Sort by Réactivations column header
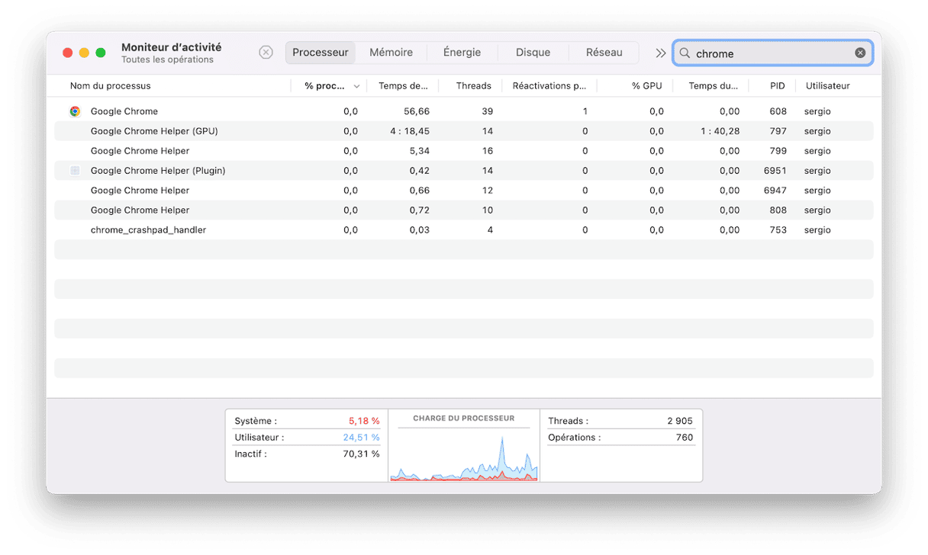The height and width of the screenshot is (555, 928). click(x=549, y=86)
